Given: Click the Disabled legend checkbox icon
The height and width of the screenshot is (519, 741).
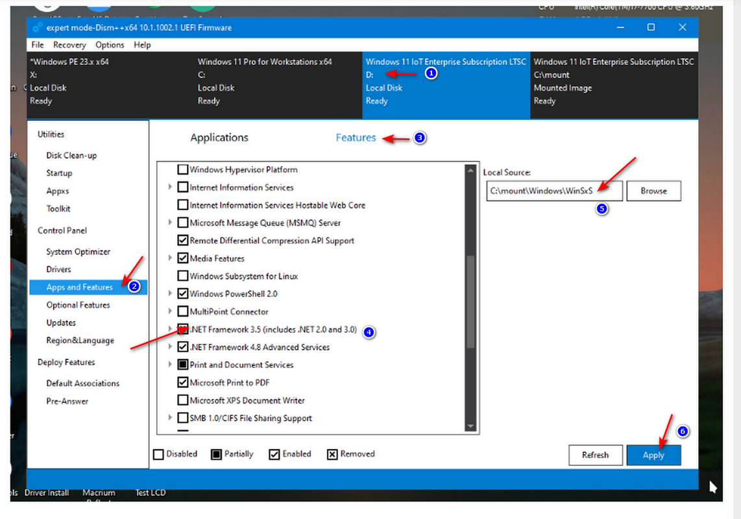Looking at the screenshot, I should point(158,454).
